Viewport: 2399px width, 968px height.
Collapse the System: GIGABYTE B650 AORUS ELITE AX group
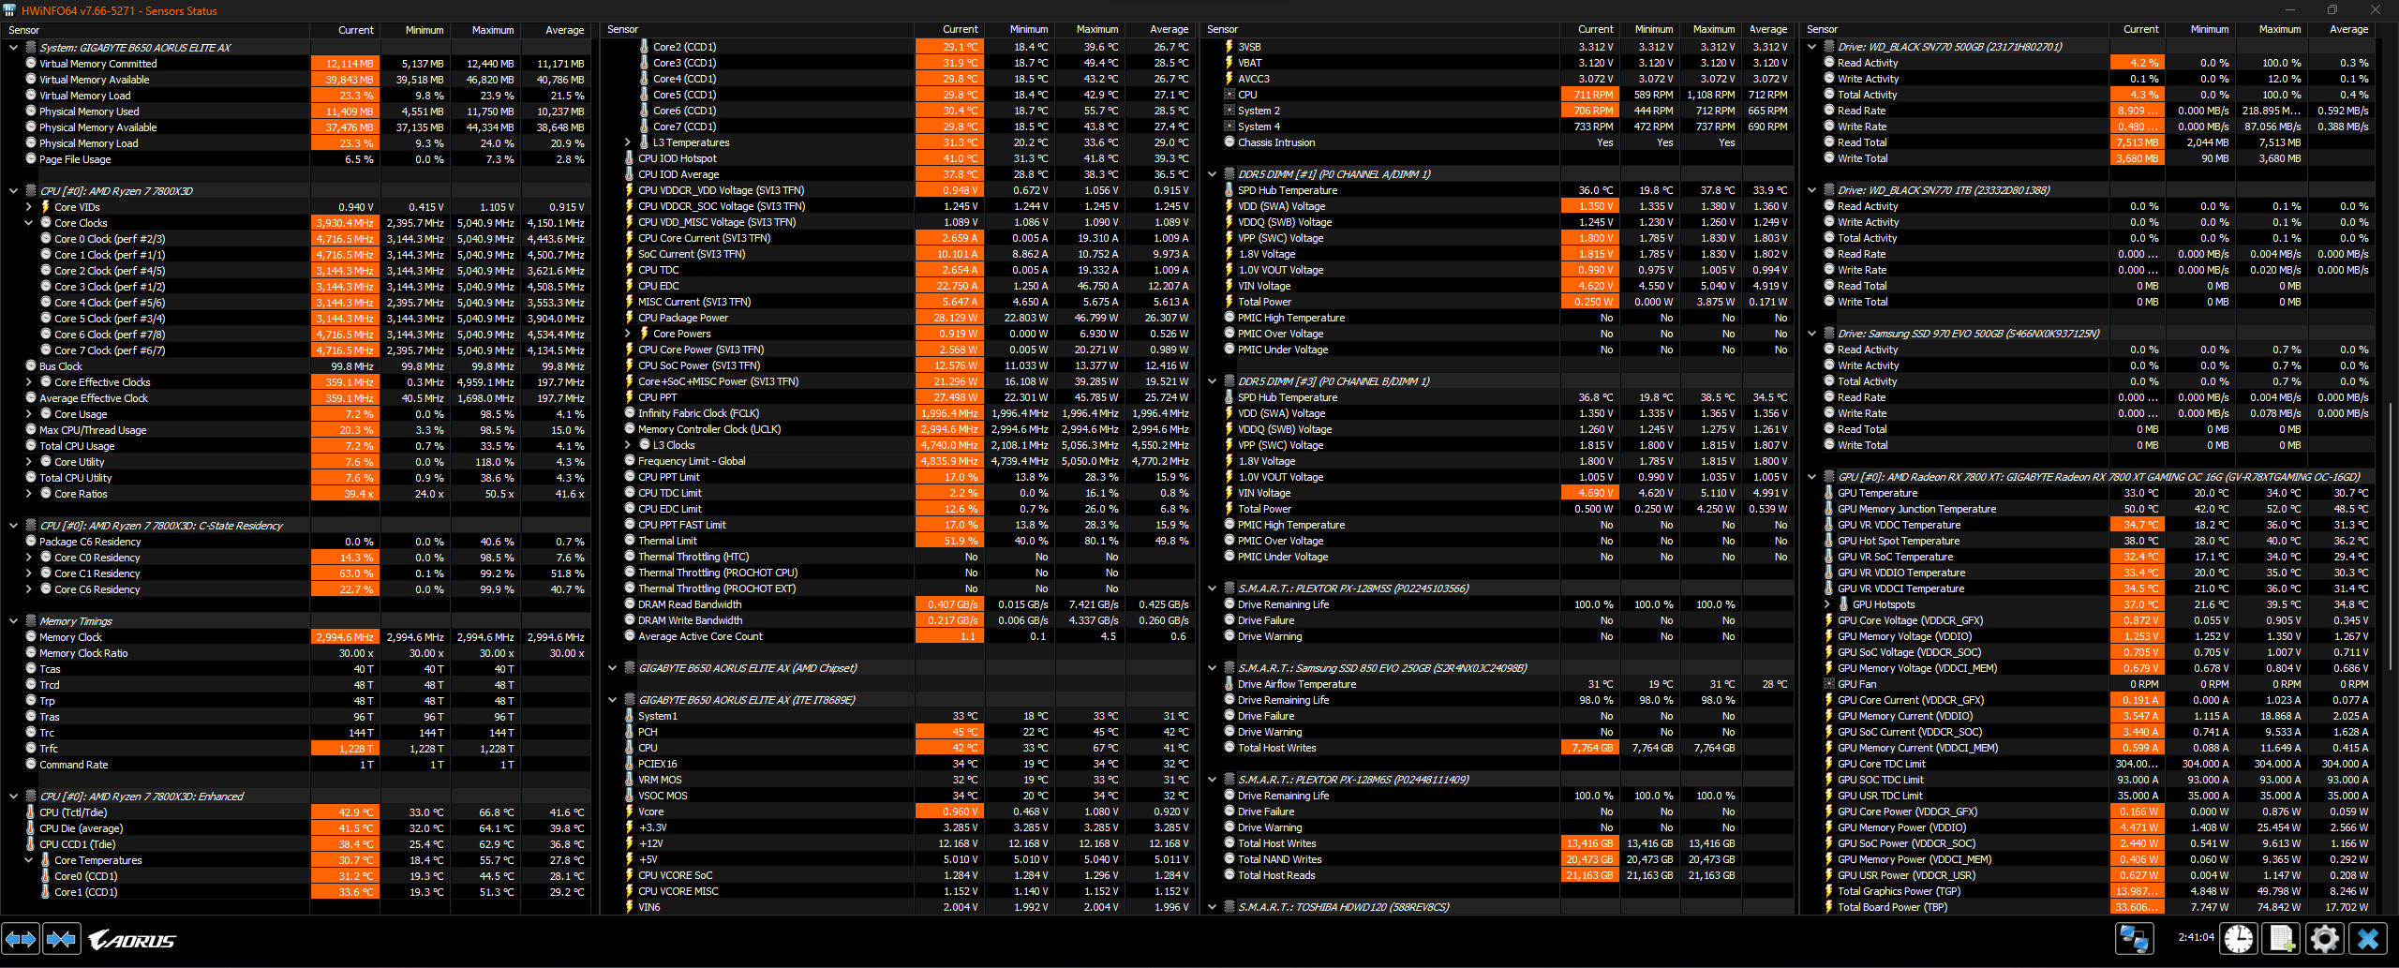13,48
